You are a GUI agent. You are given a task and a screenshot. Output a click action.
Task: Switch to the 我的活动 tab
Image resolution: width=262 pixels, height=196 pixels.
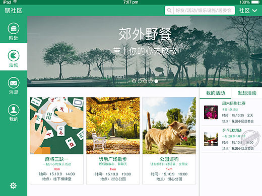tap(215, 93)
